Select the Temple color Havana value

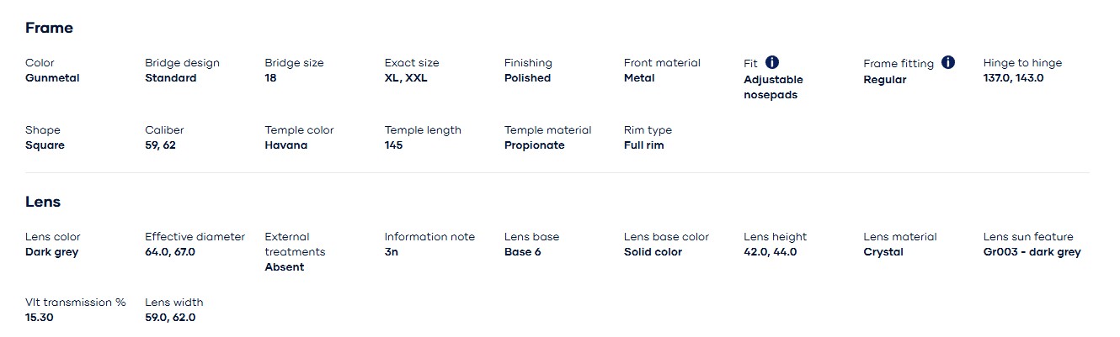tap(286, 145)
